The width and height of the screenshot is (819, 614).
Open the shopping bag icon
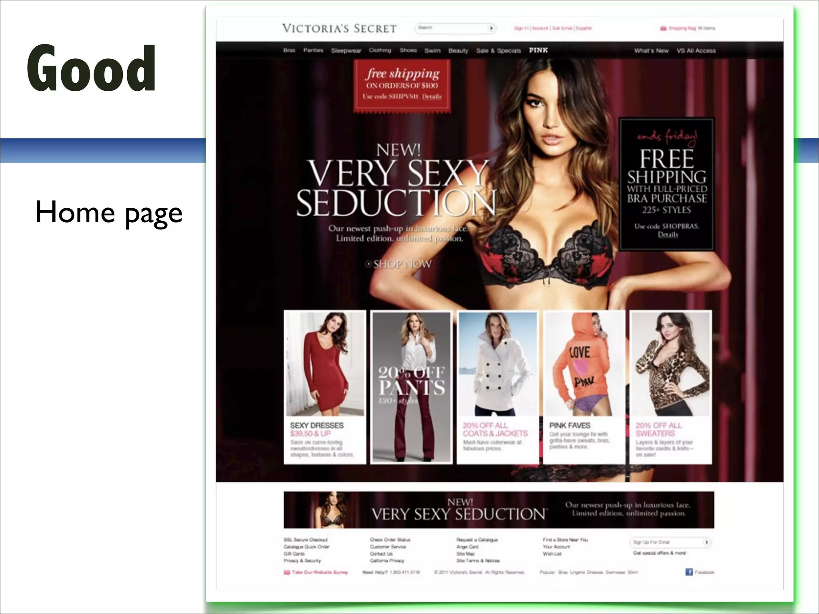pos(663,28)
